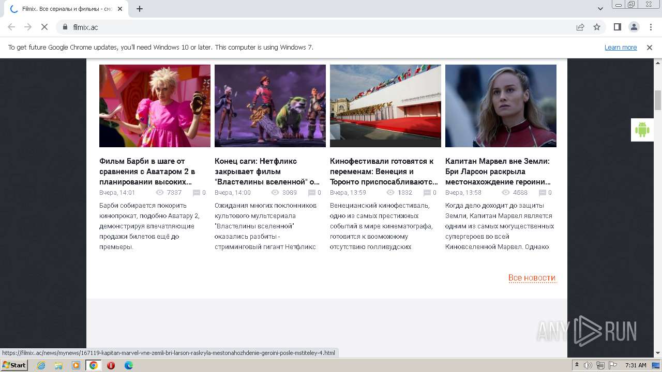Click views eye icon with 1332

click(x=390, y=193)
